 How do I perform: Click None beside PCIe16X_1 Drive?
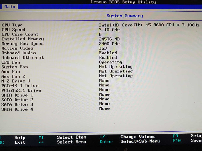coord(104,90)
